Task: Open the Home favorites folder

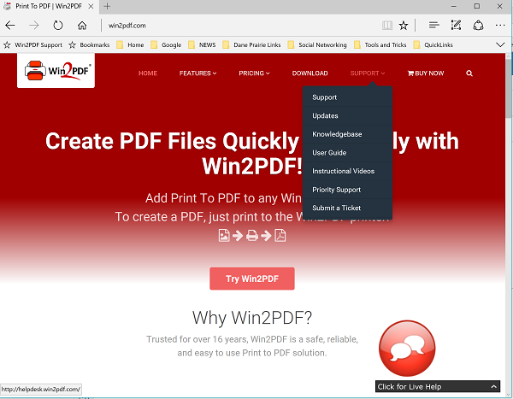Action: pos(130,44)
